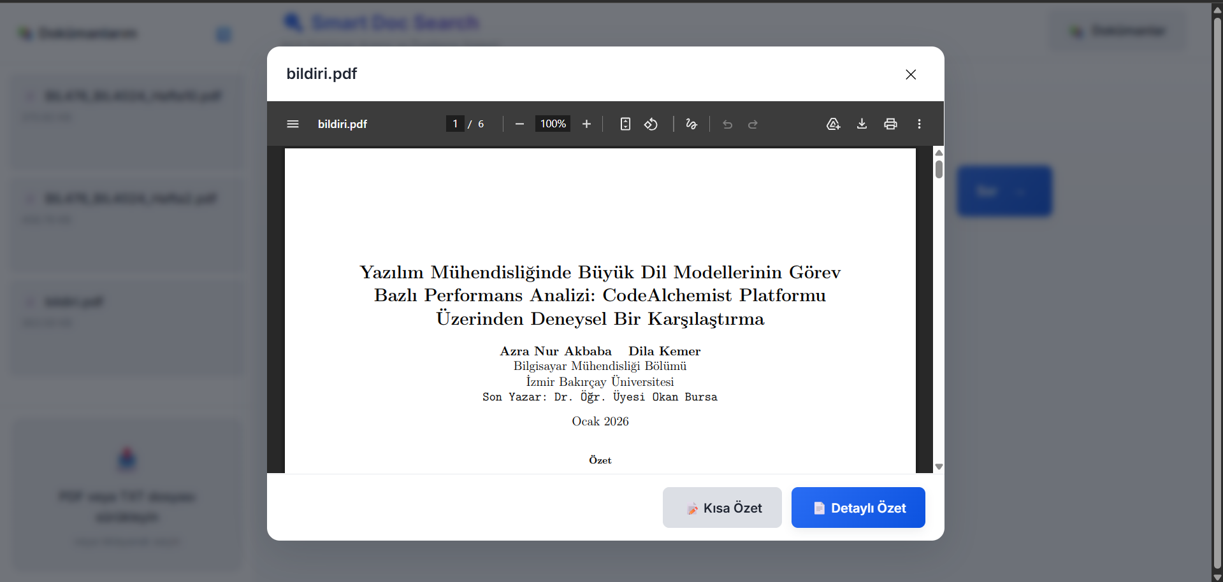Download the bildiri.pdf file
Viewport: 1223px width, 582px height.
point(862,124)
